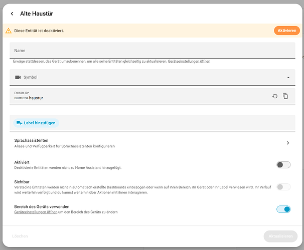The height and width of the screenshot is (250, 304).
Task: Click the camera symbol icon
Action: [x=18, y=77]
